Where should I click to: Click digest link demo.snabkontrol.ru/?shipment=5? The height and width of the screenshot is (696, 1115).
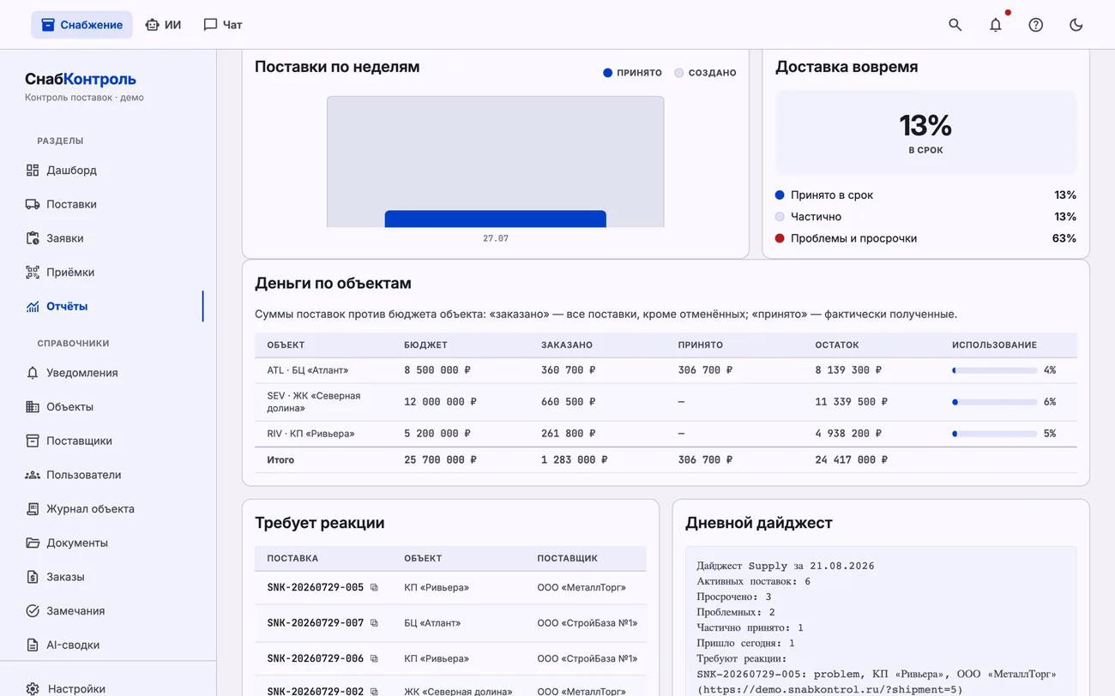[829, 689]
